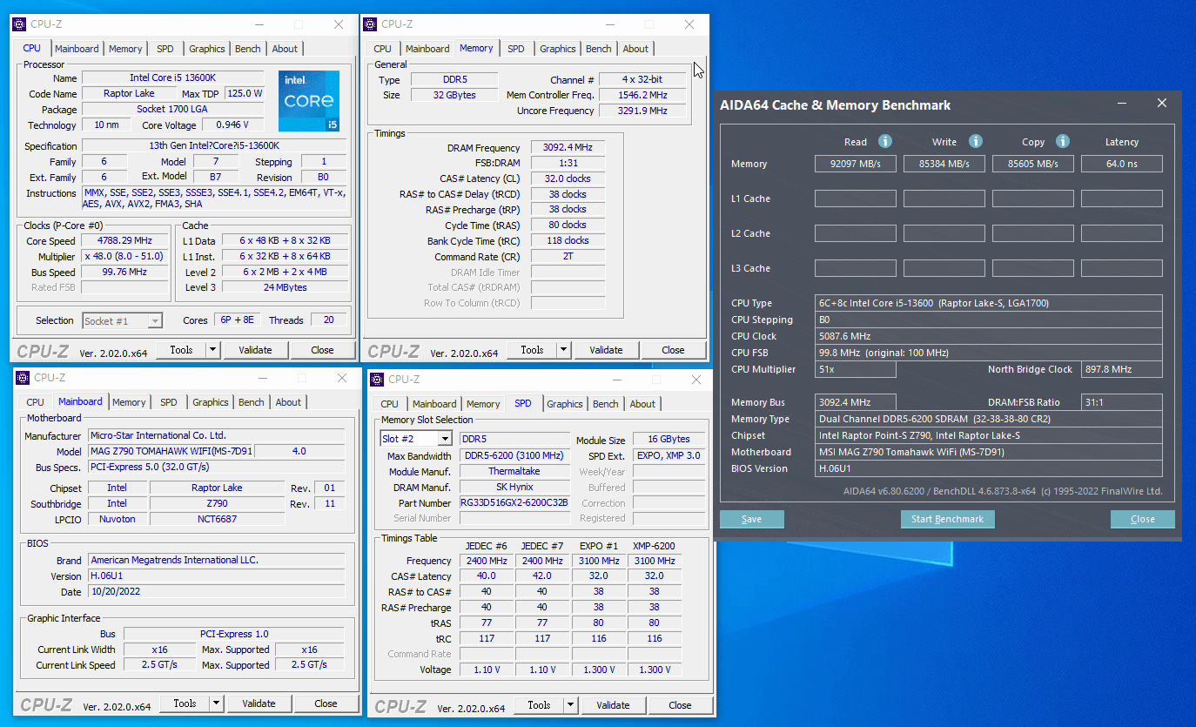Click the empty L3 Cache Latency result box
Viewport: 1196px width, 727px height.
click(x=1122, y=268)
